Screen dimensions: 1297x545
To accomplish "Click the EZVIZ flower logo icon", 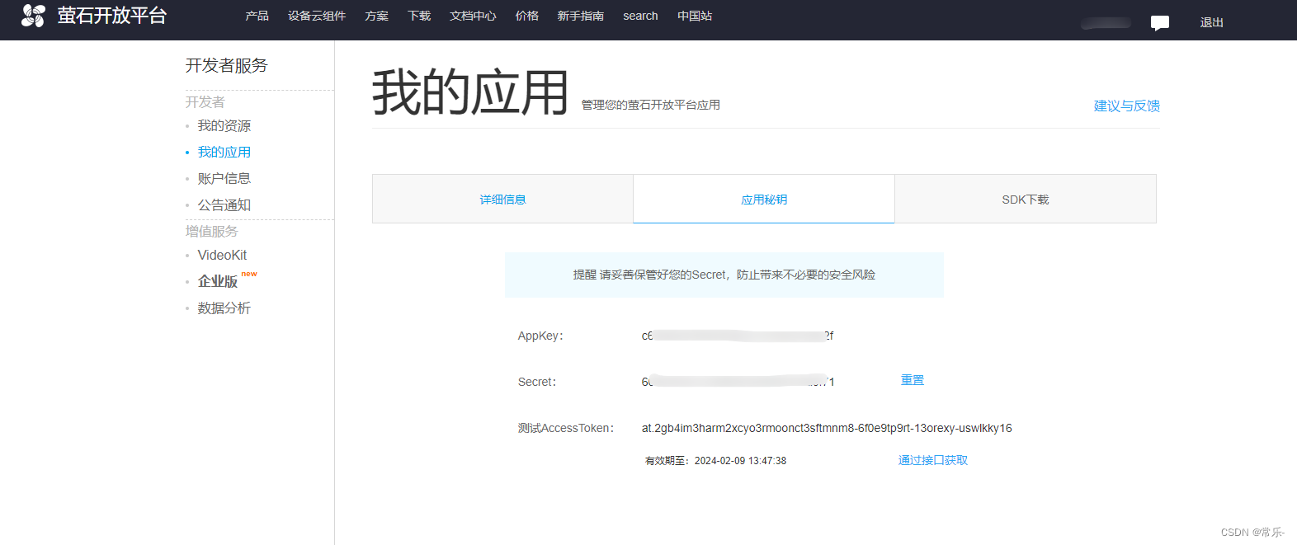I will click(x=33, y=16).
